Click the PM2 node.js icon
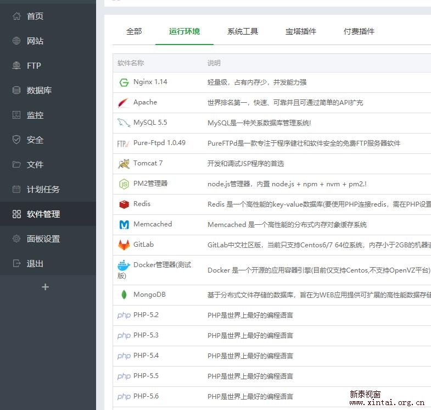 tap(124, 184)
